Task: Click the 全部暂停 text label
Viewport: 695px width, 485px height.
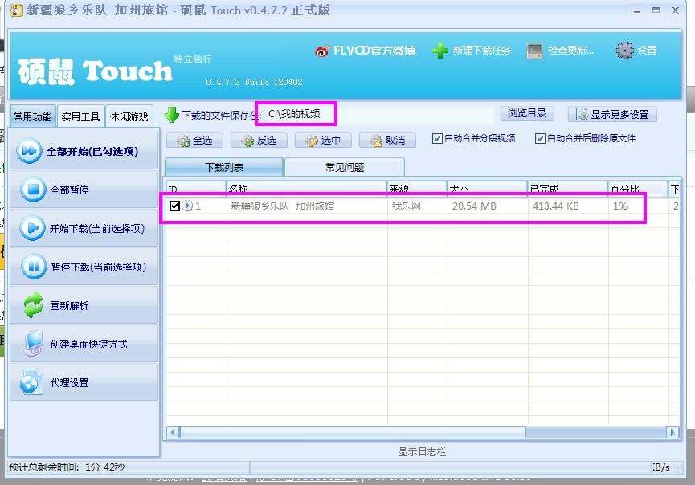Action: click(69, 190)
